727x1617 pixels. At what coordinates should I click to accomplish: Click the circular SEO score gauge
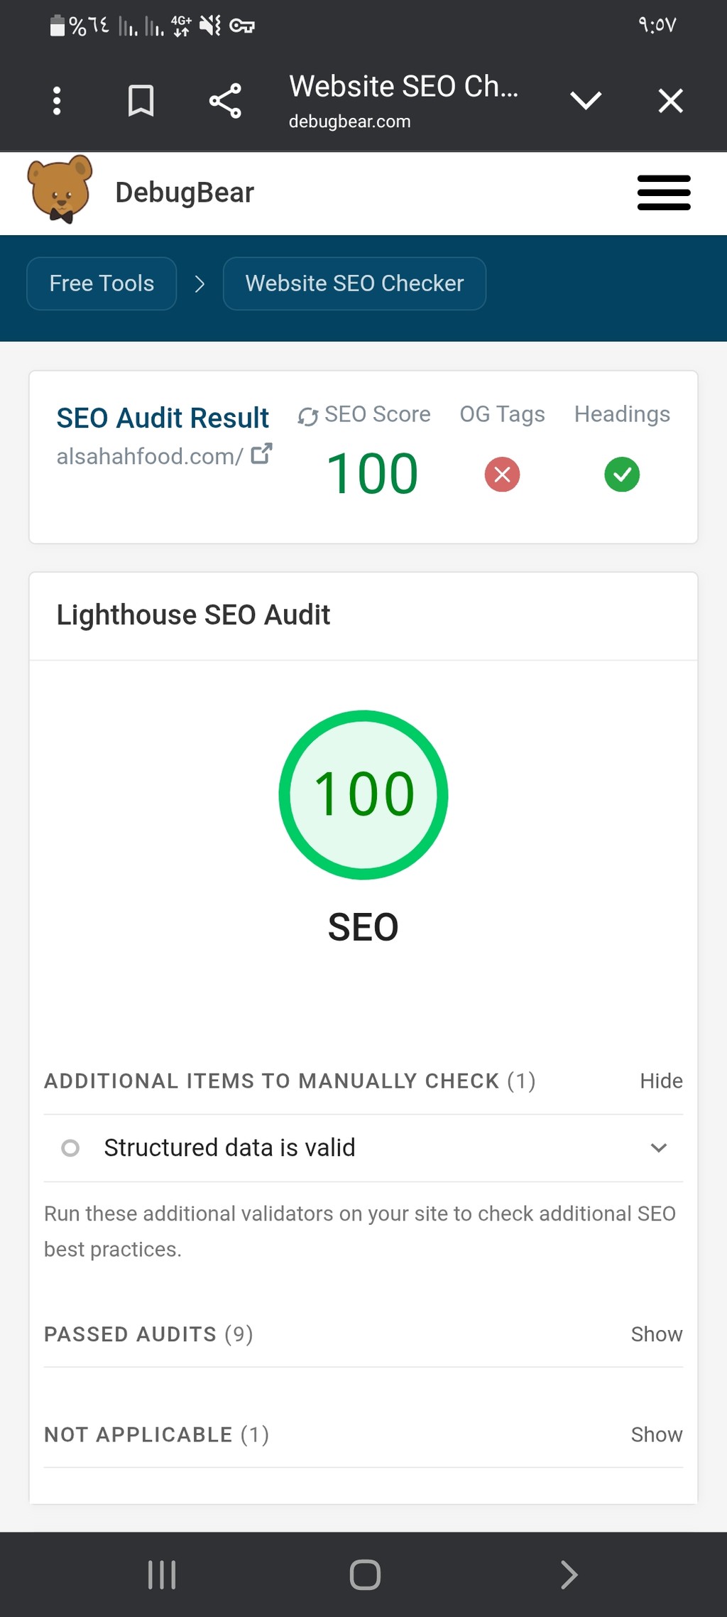[x=363, y=794]
